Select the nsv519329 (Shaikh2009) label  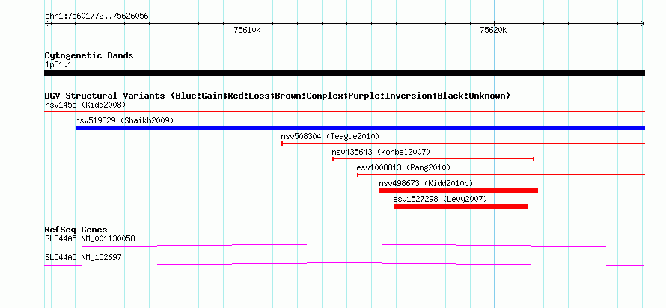(x=124, y=120)
